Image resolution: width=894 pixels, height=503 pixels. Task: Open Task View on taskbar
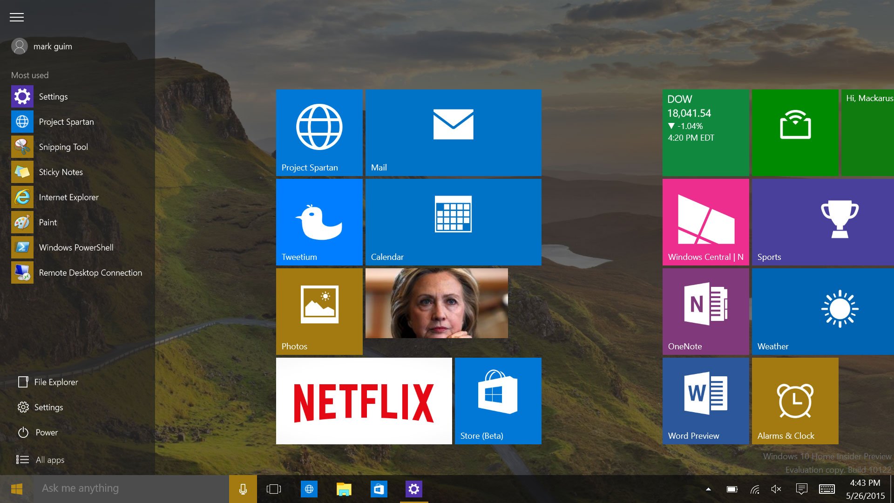tap(274, 489)
